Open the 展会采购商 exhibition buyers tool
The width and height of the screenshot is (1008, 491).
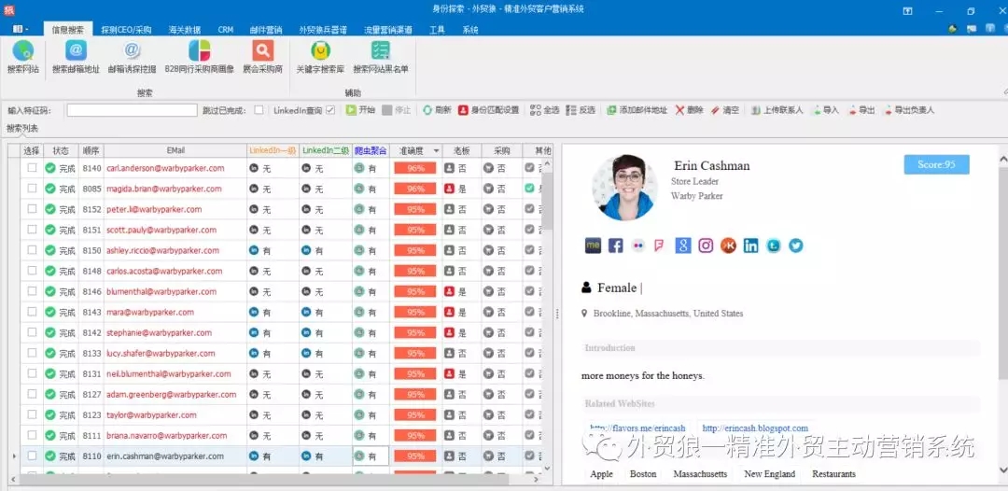pos(263,57)
